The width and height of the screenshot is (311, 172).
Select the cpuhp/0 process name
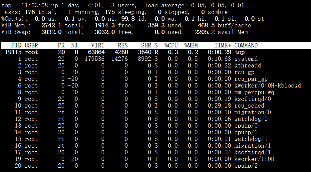point(246,126)
